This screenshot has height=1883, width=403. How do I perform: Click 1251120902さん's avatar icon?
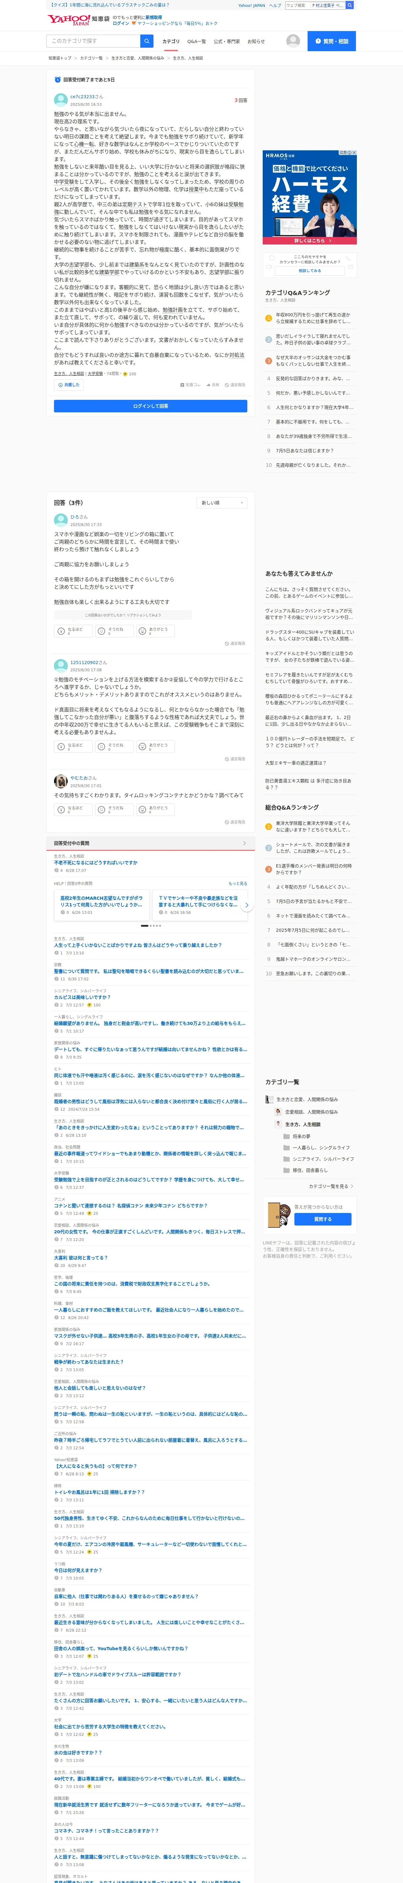pyautogui.click(x=61, y=665)
